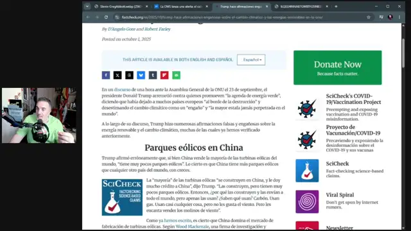The height and width of the screenshot is (231, 411).
Task: Click 'Posted on octubre 1, 2025' text
Action: 127,39
